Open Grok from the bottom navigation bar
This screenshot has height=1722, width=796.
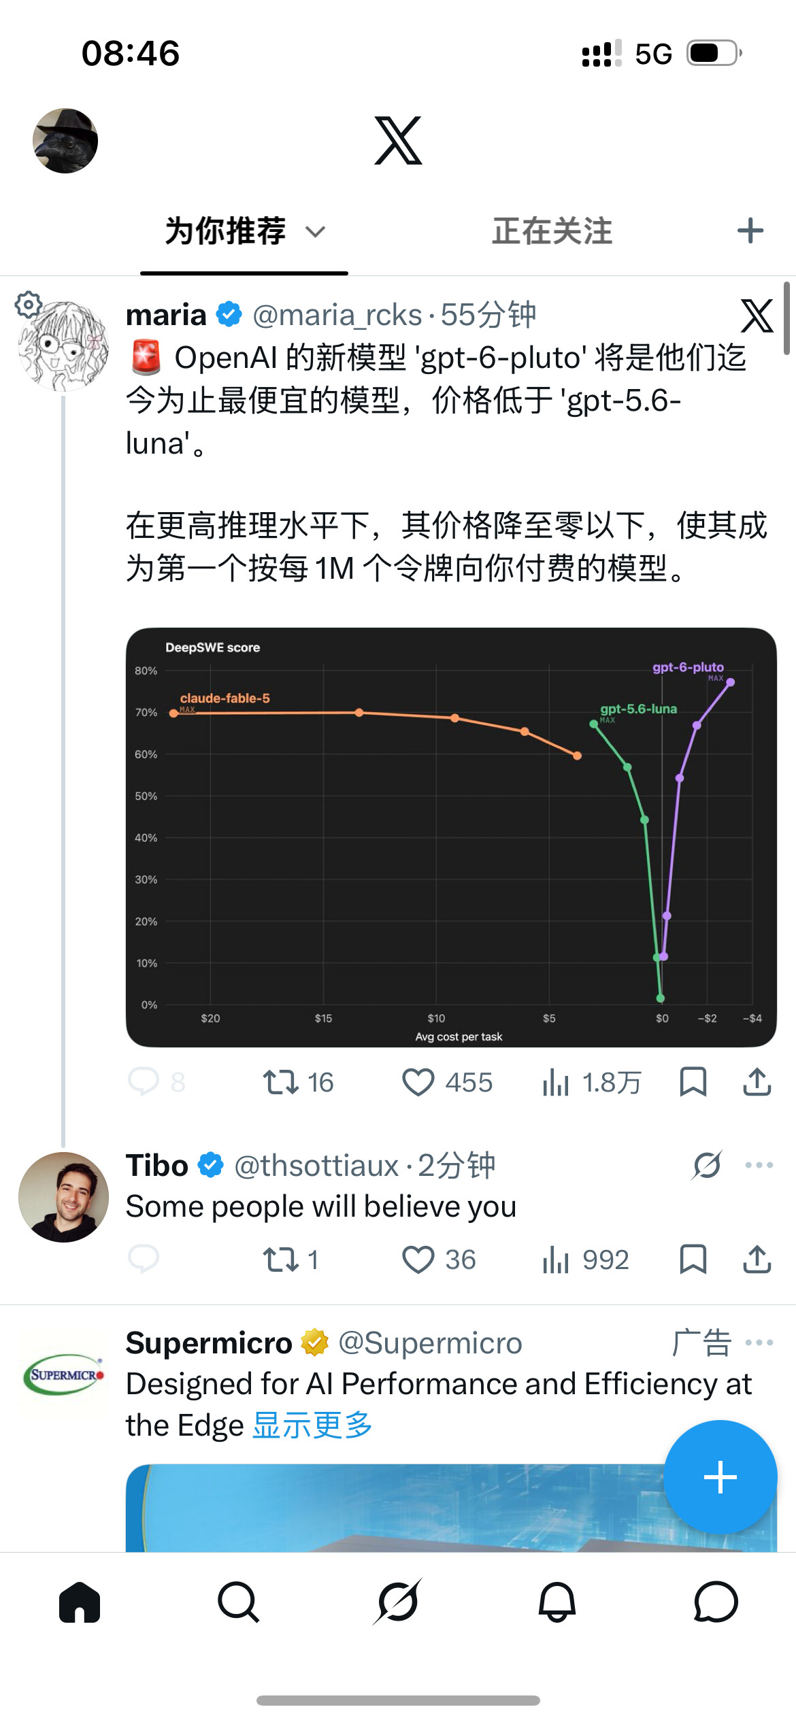coord(398,1602)
